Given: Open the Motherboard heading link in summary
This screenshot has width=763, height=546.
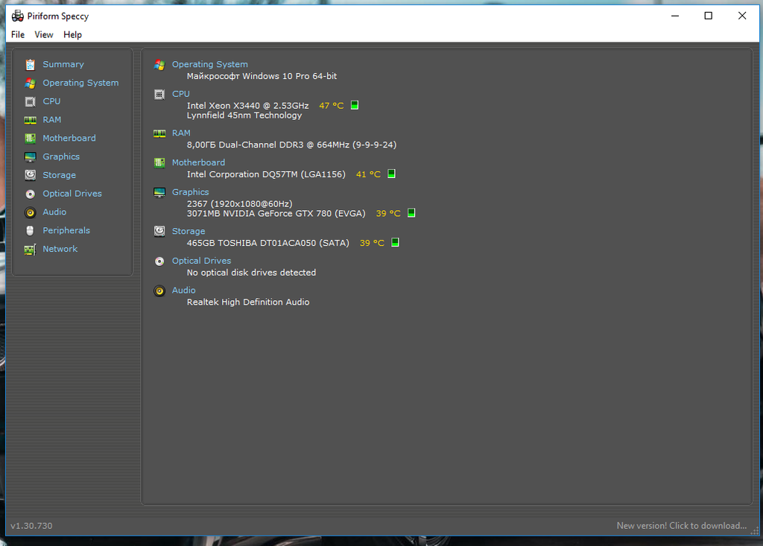Looking at the screenshot, I should click(198, 162).
